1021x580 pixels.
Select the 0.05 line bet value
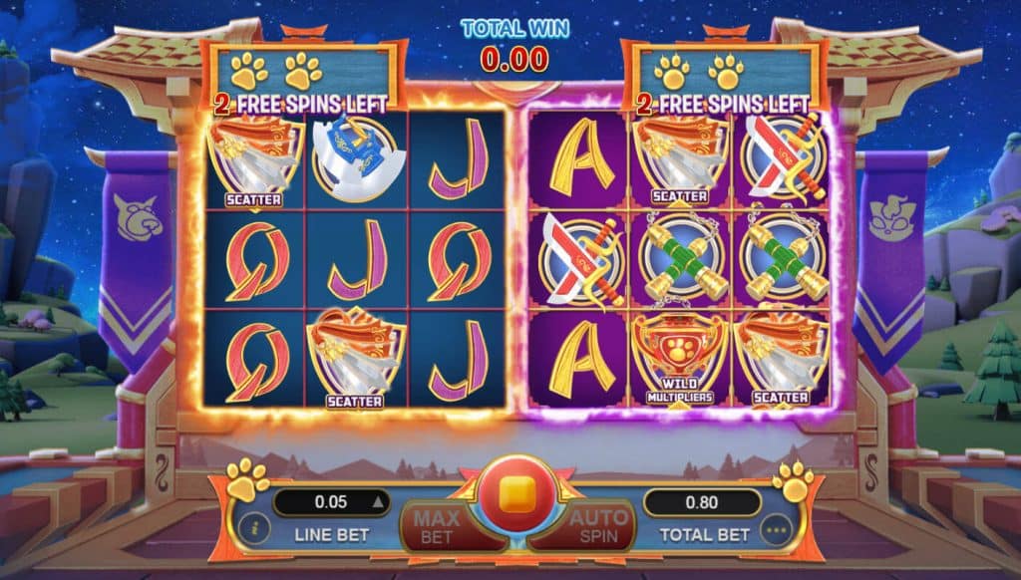(x=331, y=502)
